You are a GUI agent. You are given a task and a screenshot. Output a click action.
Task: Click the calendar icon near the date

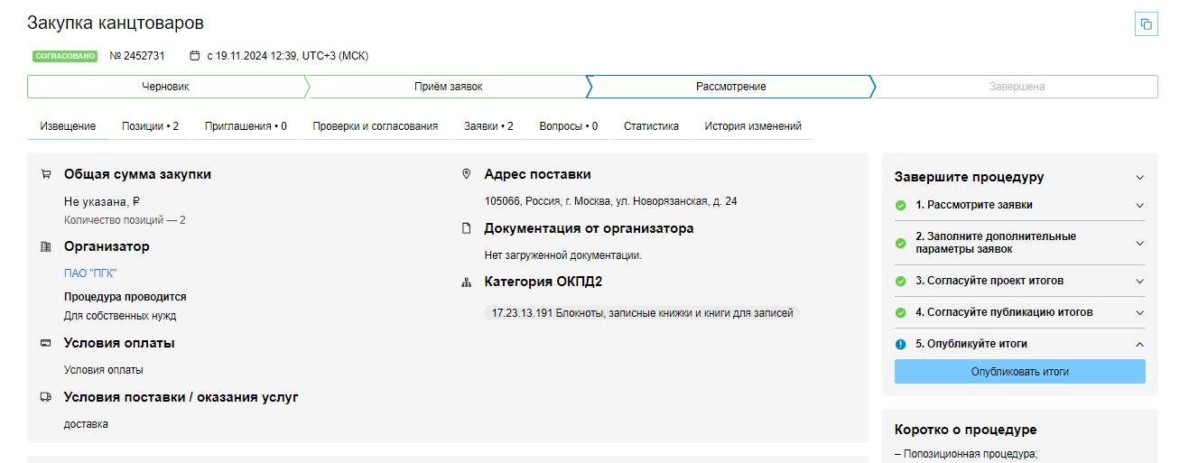coord(194,56)
